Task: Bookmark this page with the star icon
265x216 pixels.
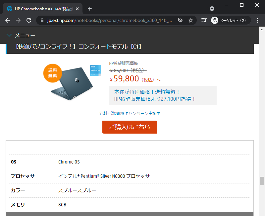Action: point(191,20)
